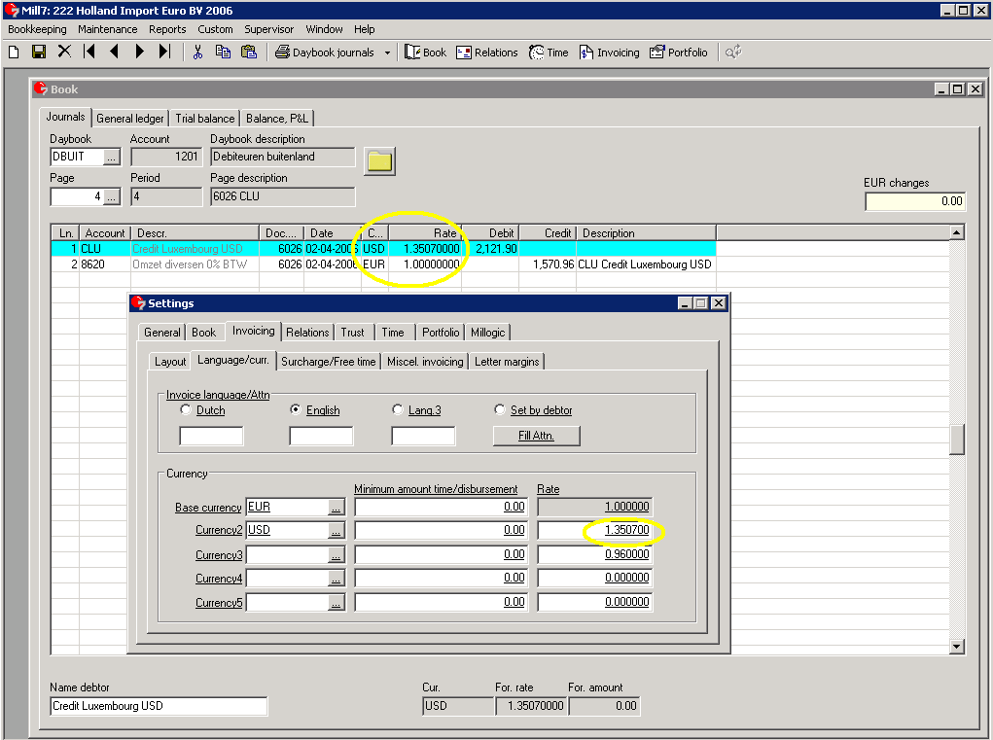This screenshot has height=740, width=993.
Task: Switch to the Layout sub-tab
Action: click(170, 362)
